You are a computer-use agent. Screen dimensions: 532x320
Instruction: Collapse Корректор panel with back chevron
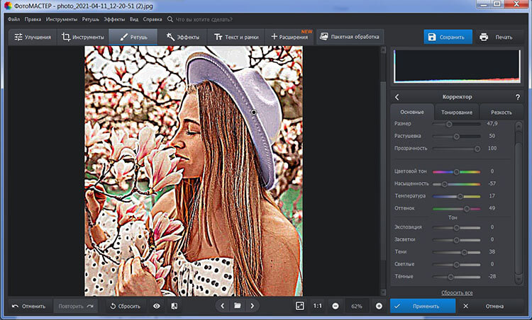coord(397,96)
